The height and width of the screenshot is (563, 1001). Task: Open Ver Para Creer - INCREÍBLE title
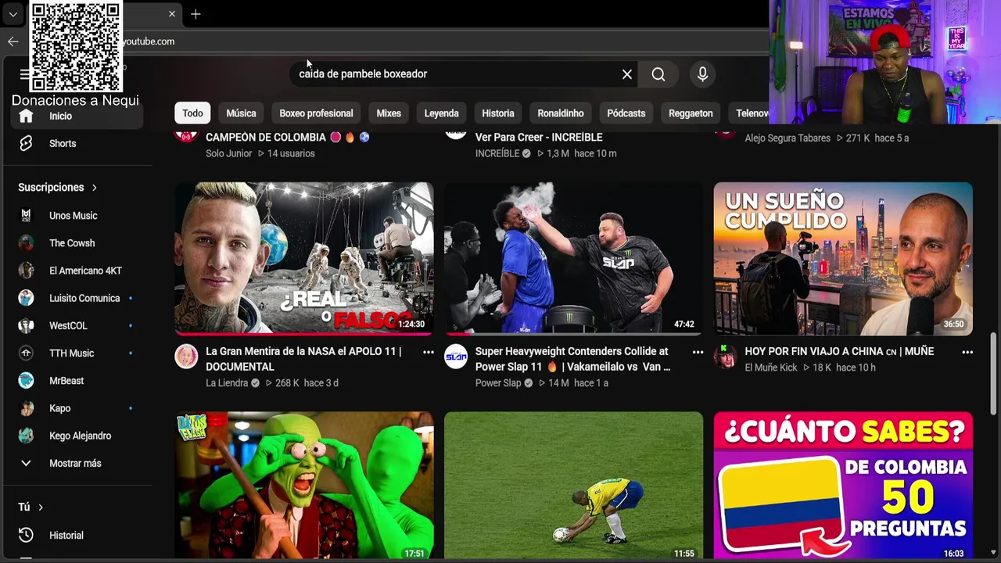coord(539,138)
